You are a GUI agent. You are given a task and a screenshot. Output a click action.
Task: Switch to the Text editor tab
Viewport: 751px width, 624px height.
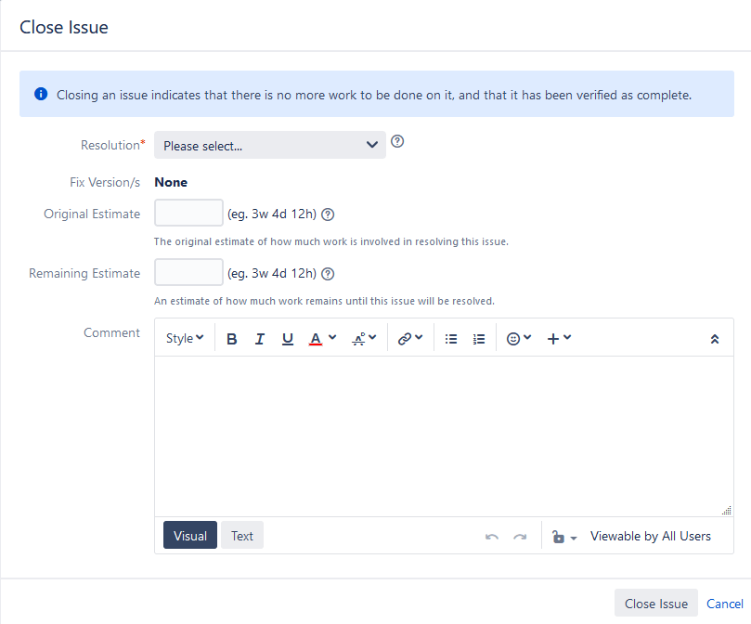point(242,536)
